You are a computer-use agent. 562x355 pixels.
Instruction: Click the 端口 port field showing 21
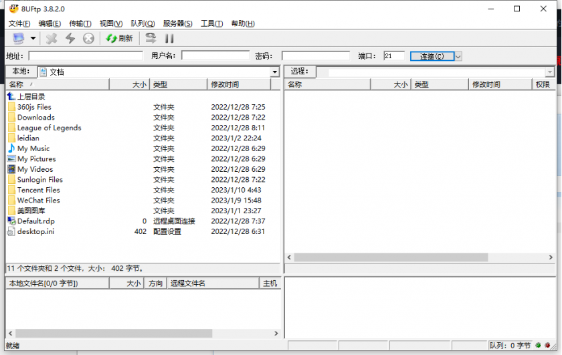393,56
